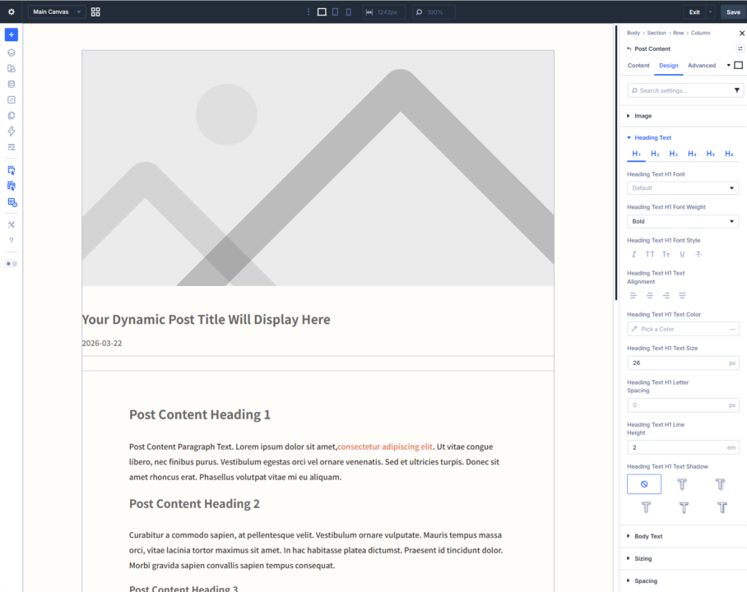Open builder settings gear icon
Image resolution: width=747 pixels, height=592 pixels.
tap(11, 12)
